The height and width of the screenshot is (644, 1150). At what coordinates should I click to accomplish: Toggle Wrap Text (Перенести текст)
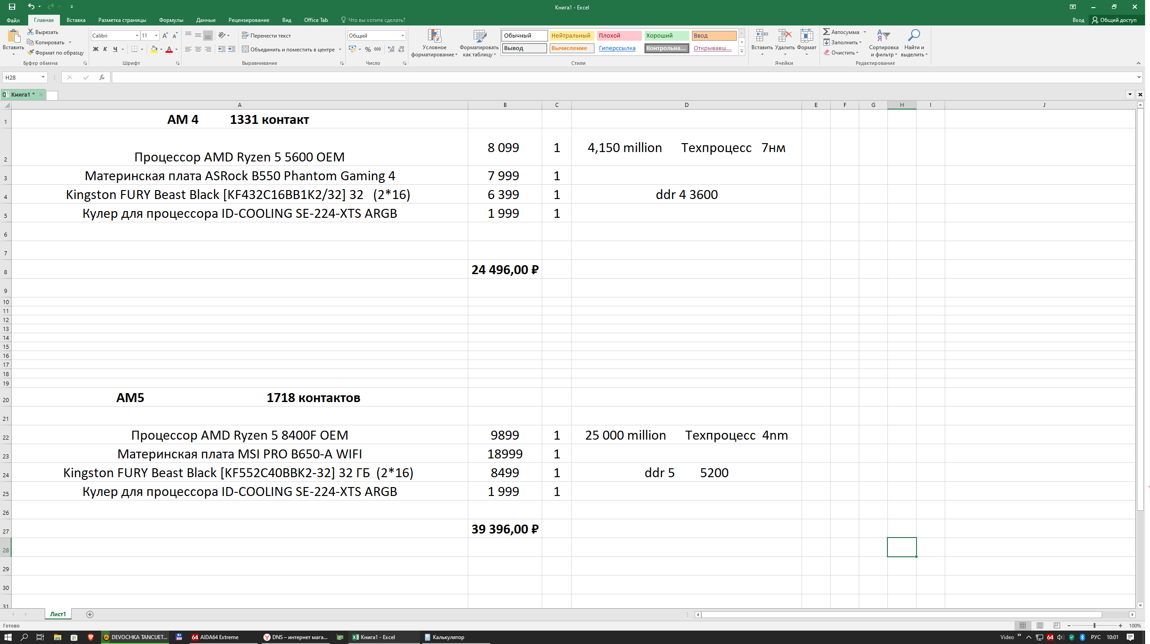coord(267,35)
